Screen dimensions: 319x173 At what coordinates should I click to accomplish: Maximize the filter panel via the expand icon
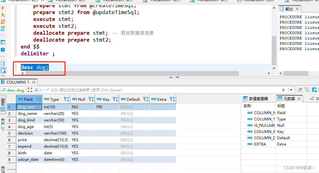tap(30, 90)
